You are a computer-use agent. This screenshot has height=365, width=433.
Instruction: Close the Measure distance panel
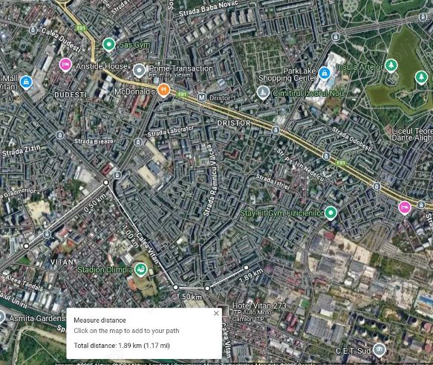[216, 313]
